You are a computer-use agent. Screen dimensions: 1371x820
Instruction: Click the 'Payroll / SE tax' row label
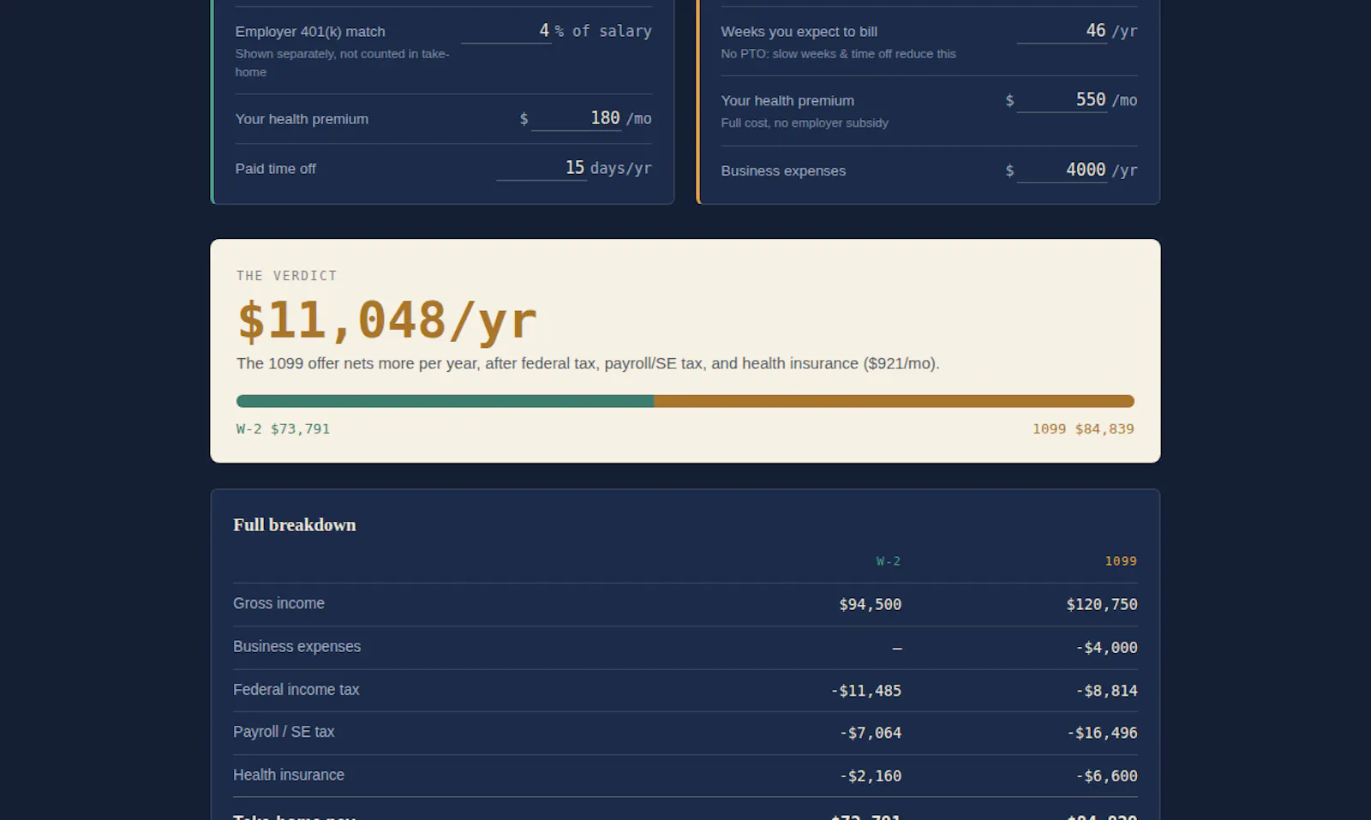(284, 732)
